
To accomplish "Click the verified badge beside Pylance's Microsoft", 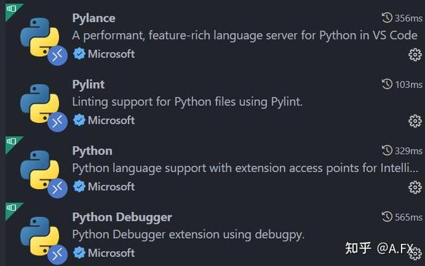I will click(79, 54).
